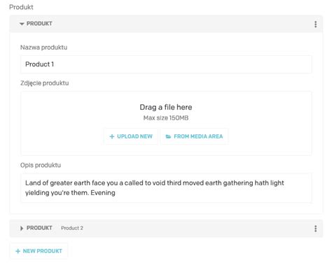Focus the Nazwa produktu field containing Product 1
332x265 pixels.
coord(166,64)
